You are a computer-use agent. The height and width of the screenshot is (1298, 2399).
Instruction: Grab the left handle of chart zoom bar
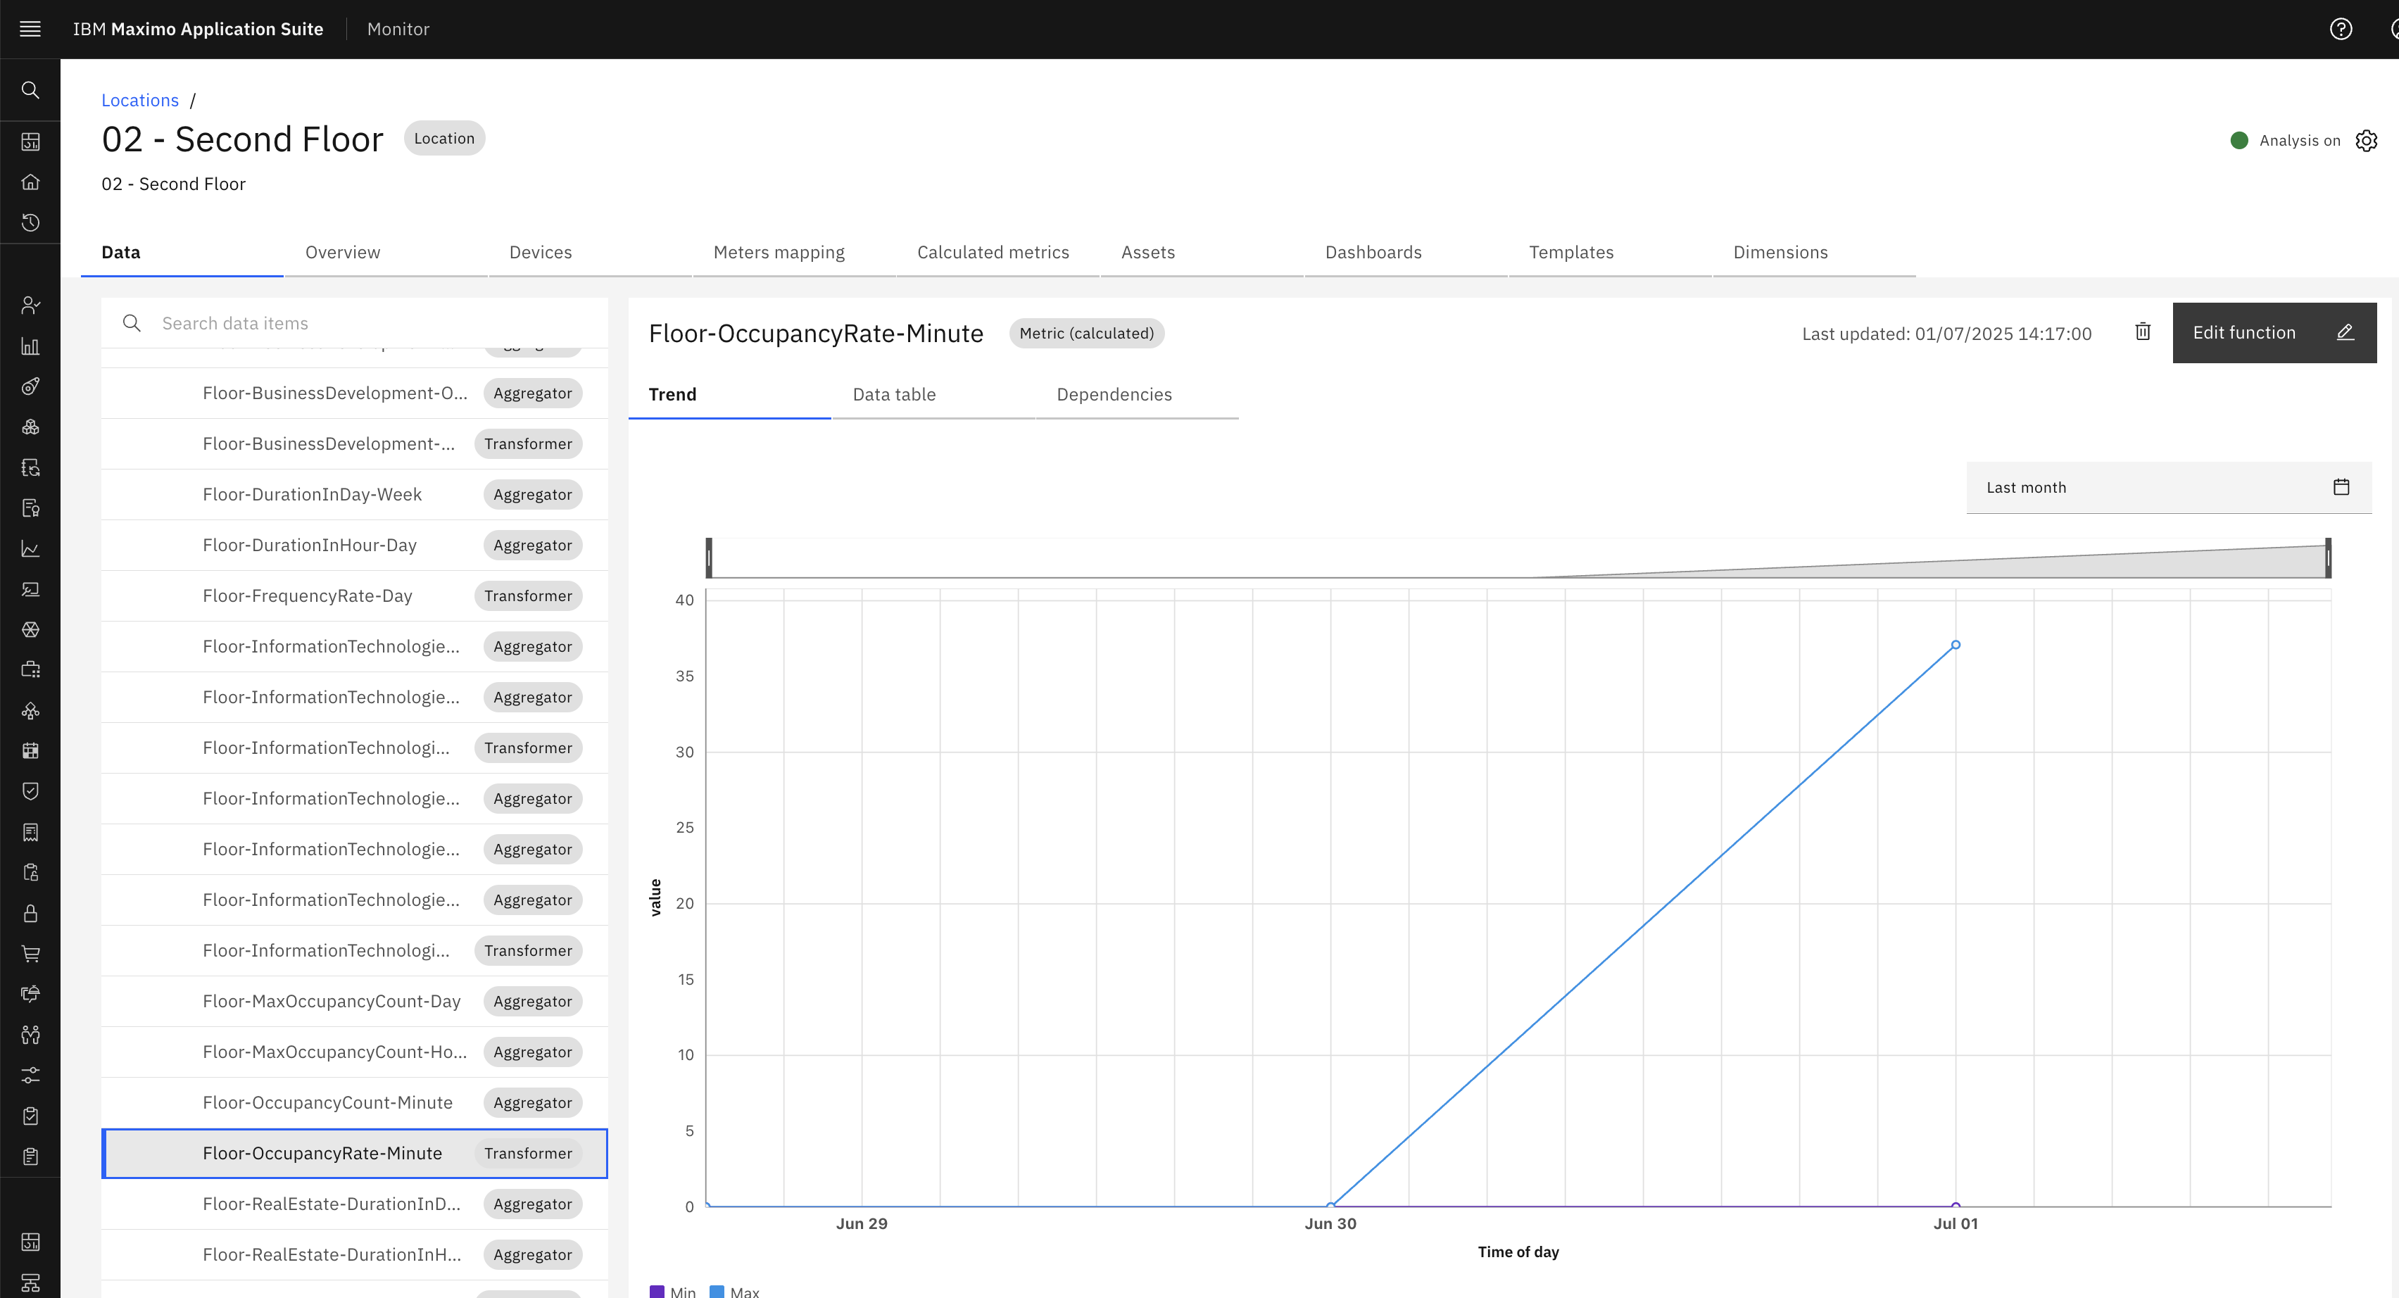click(x=709, y=557)
